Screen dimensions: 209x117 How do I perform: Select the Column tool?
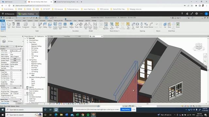coord(34,25)
